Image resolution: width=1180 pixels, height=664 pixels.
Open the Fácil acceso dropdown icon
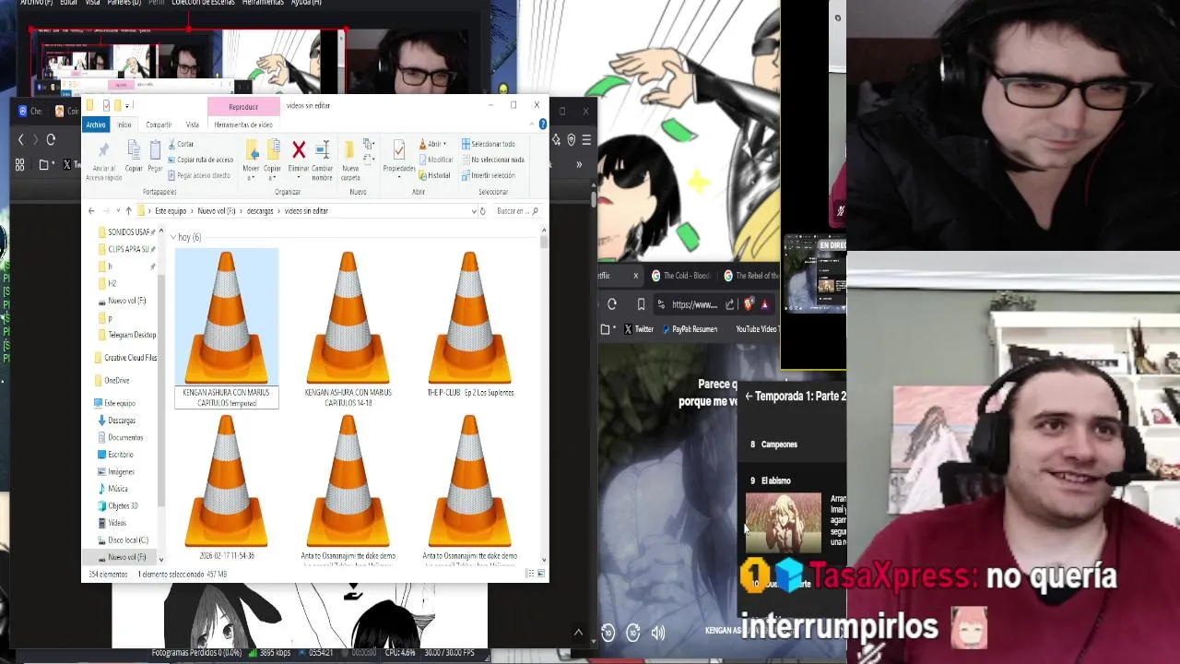tap(368, 160)
